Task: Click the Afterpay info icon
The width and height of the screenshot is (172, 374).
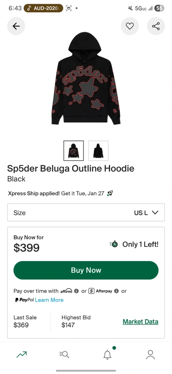Action: (116, 291)
